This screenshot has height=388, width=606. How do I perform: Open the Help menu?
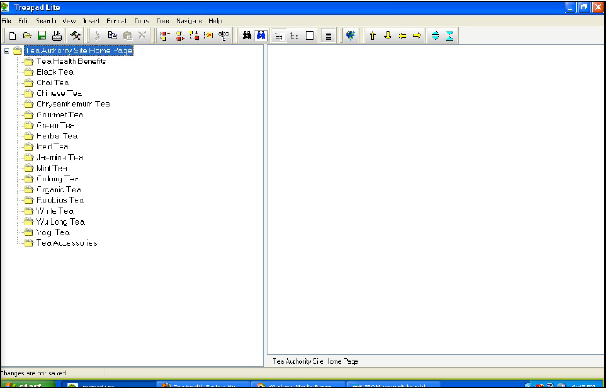pyautogui.click(x=215, y=21)
